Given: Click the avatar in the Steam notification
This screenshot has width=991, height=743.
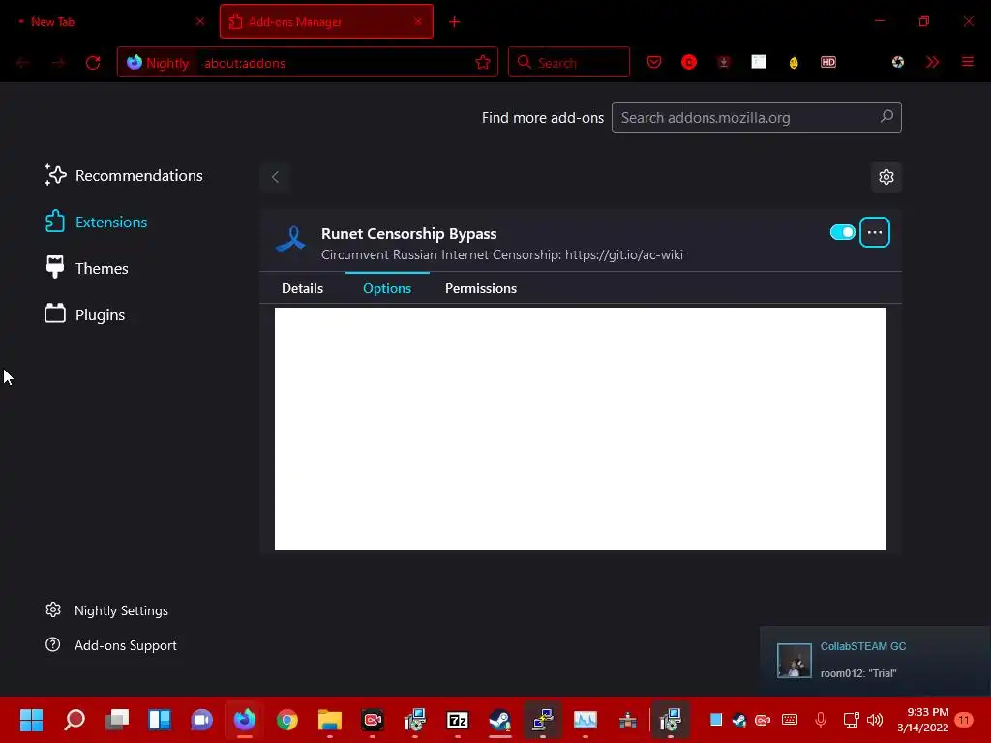Looking at the screenshot, I should (x=794, y=660).
